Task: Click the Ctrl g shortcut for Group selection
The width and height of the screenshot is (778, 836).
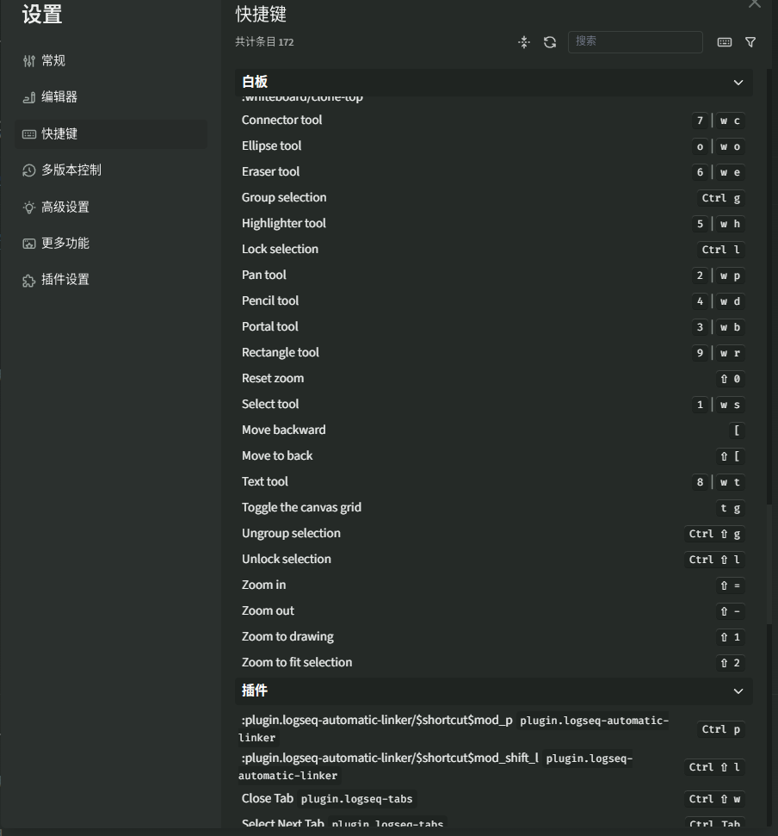Action: pyautogui.click(x=720, y=198)
